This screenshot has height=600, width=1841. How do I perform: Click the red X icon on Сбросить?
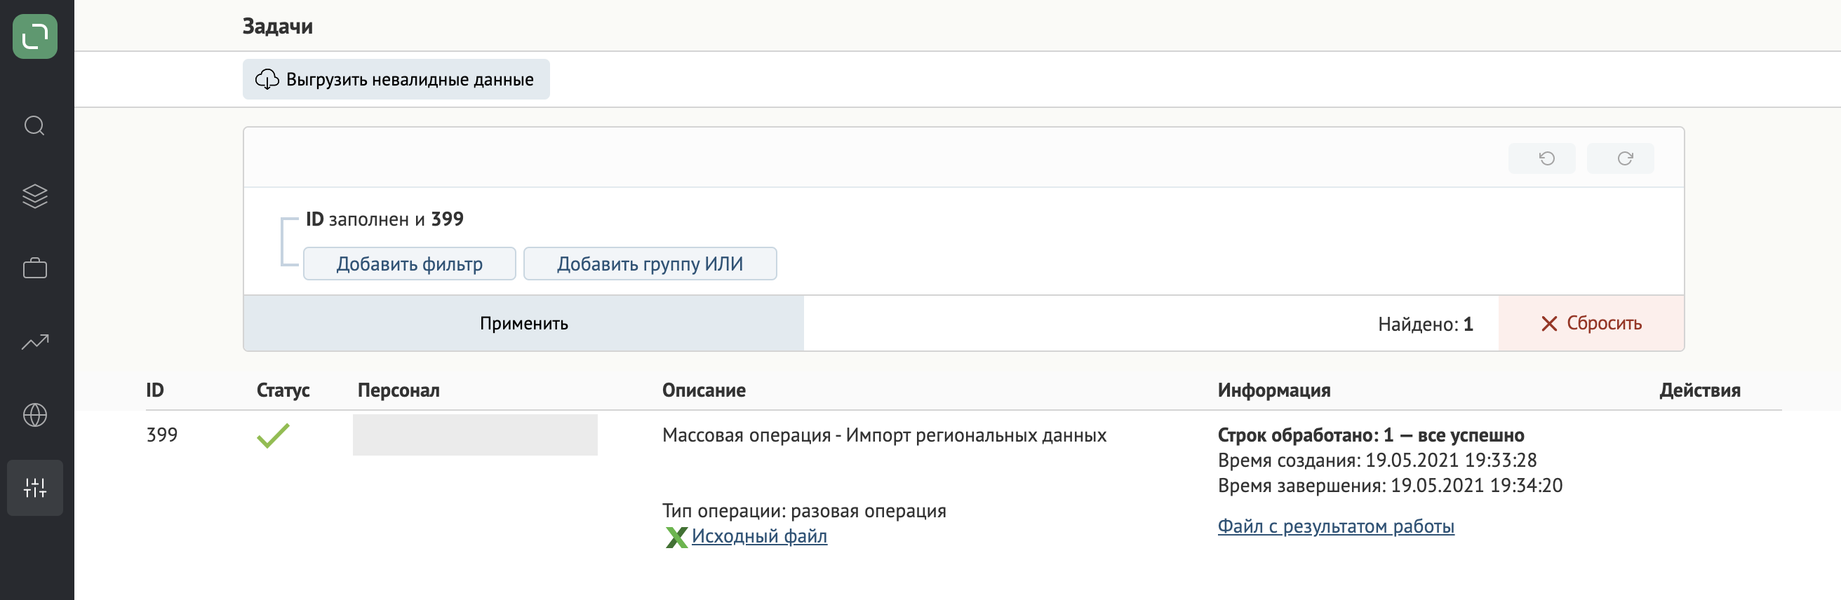[1548, 324]
